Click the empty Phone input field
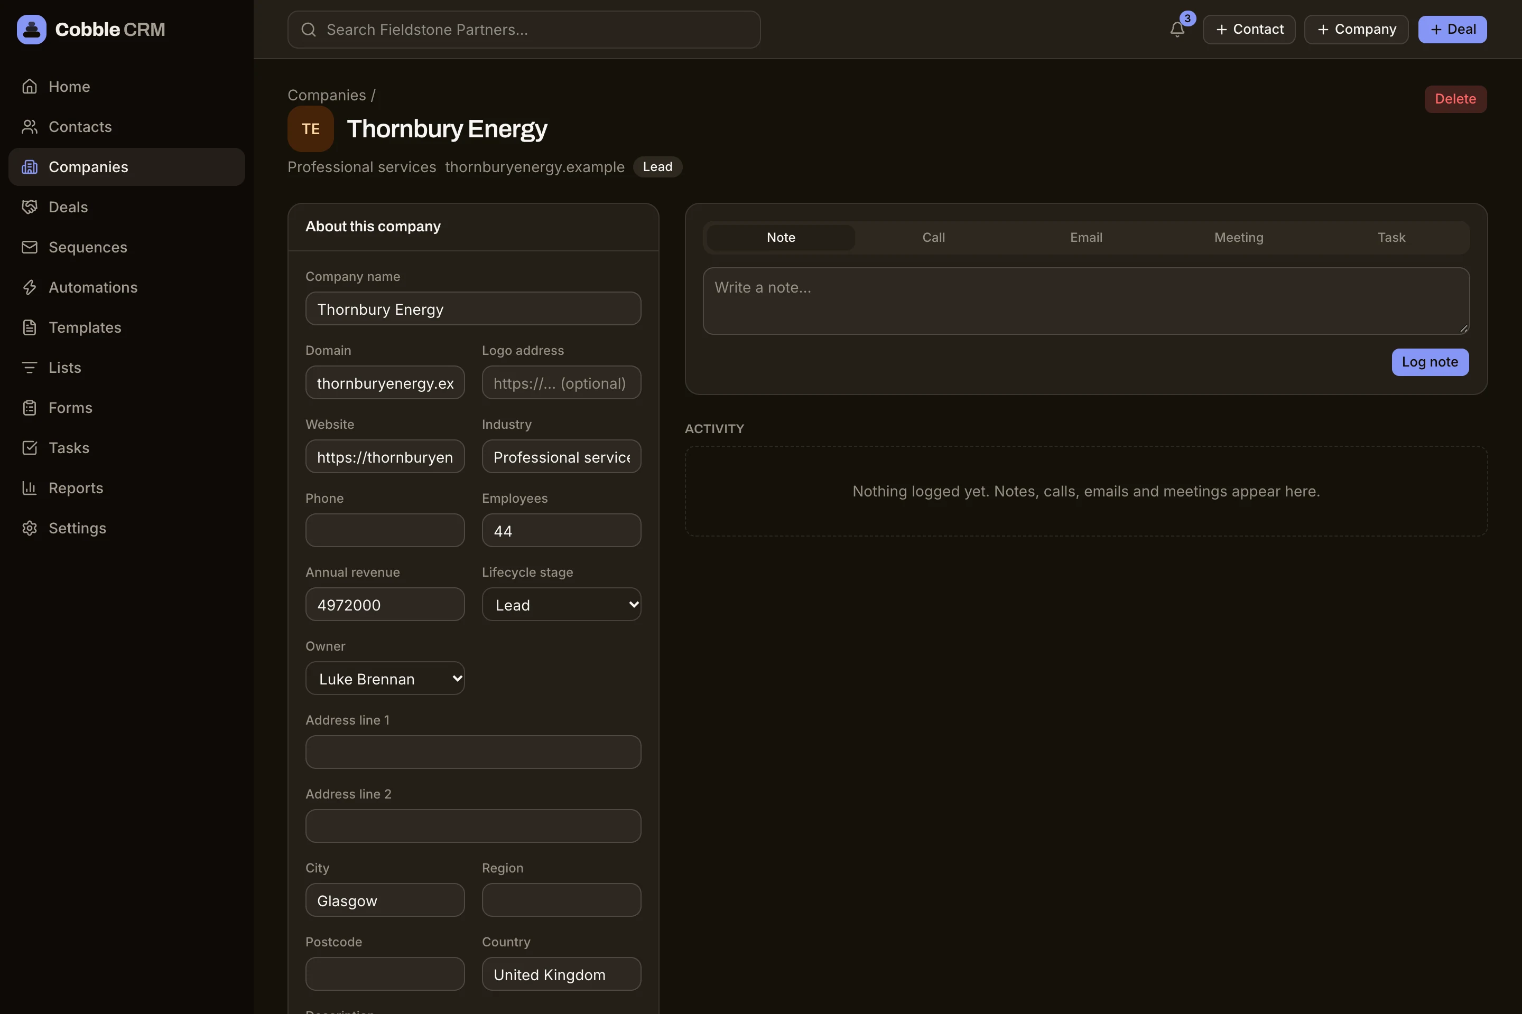 (x=385, y=530)
